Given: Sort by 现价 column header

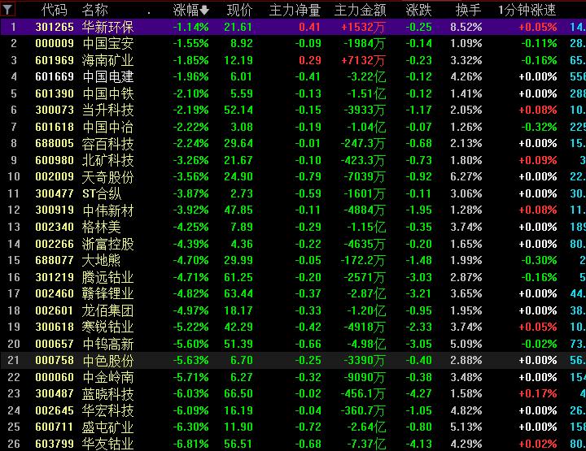Looking at the screenshot, I should tap(239, 10).
